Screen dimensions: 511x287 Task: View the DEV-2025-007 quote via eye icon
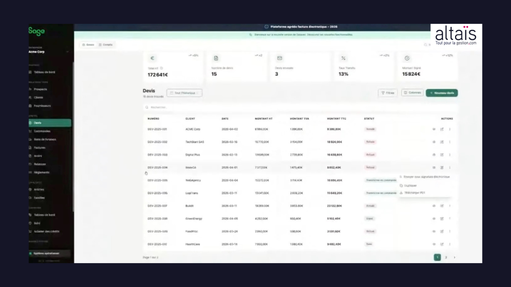(x=434, y=206)
